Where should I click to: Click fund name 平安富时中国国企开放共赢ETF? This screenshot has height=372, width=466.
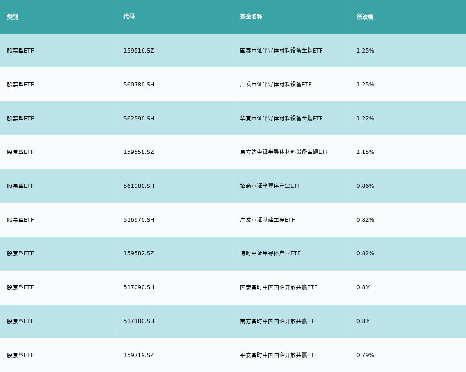(x=279, y=355)
